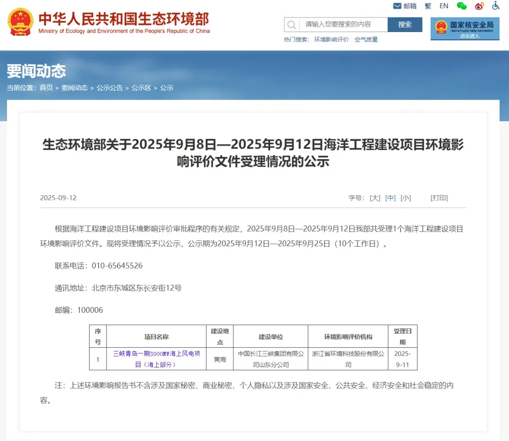Click table cell 黄海
This screenshot has width=509, height=441.
(220, 359)
